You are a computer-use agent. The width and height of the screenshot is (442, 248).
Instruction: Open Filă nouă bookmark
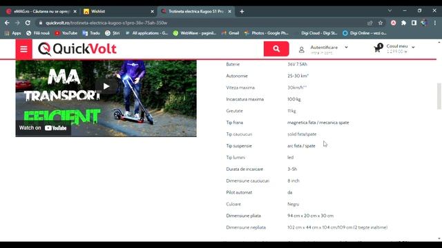tap(38, 33)
